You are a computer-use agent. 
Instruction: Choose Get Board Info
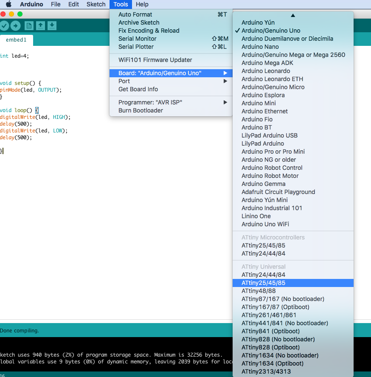pos(171,89)
